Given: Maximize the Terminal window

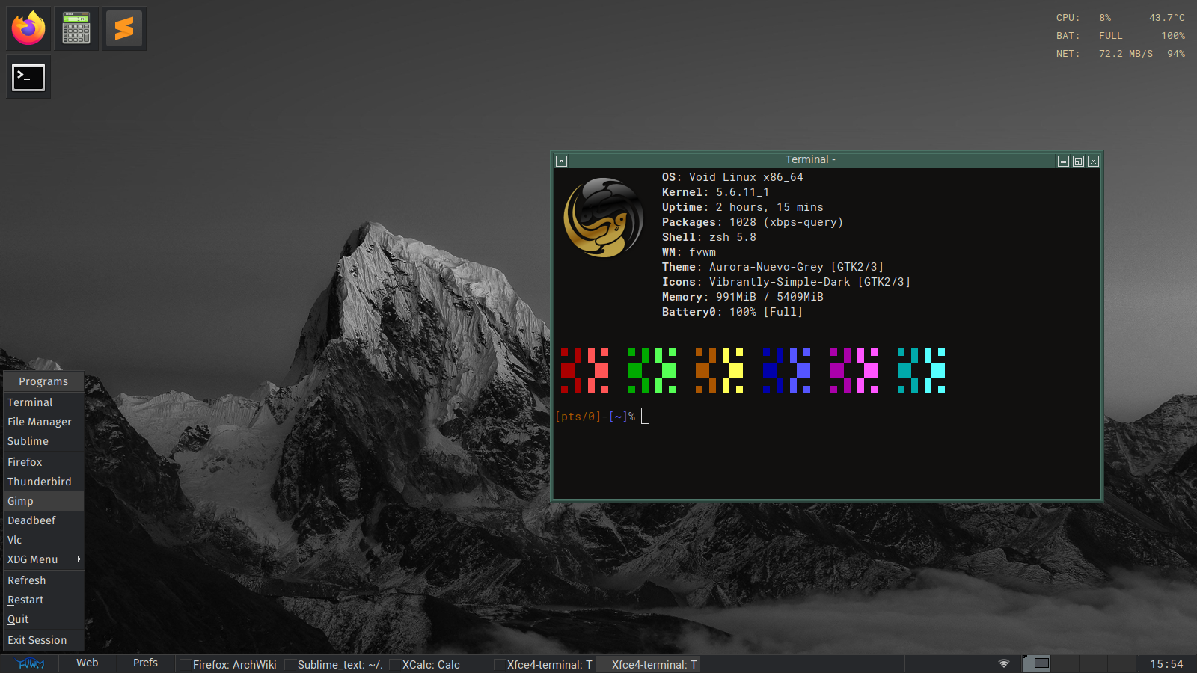Looking at the screenshot, I should (x=1078, y=161).
